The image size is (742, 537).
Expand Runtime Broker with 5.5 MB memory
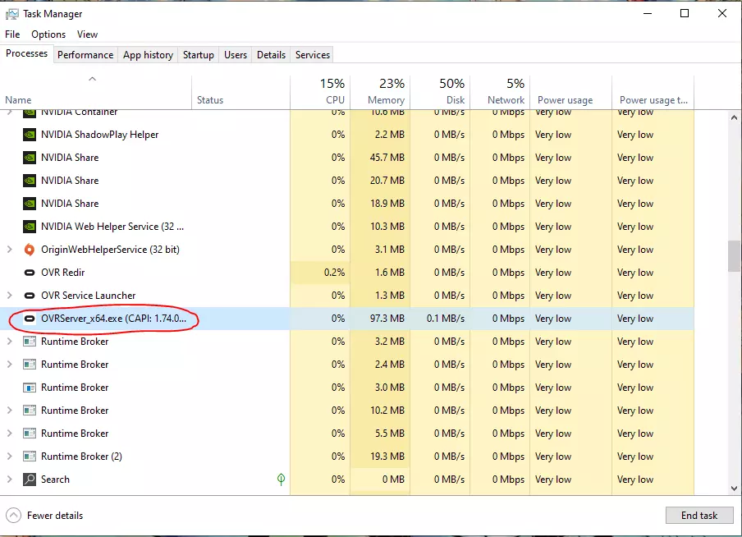[x=10, y=433]
